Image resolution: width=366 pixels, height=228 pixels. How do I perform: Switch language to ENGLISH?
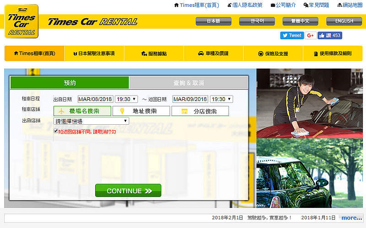344,21
